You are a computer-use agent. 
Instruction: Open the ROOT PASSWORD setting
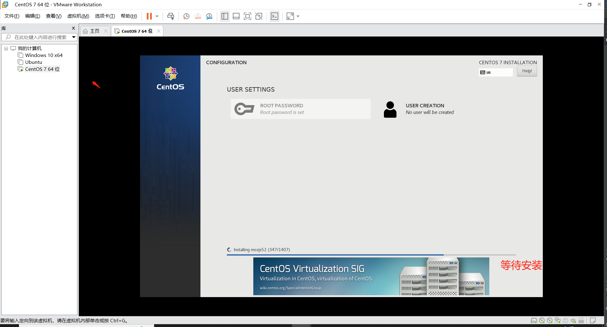[301, 109]
